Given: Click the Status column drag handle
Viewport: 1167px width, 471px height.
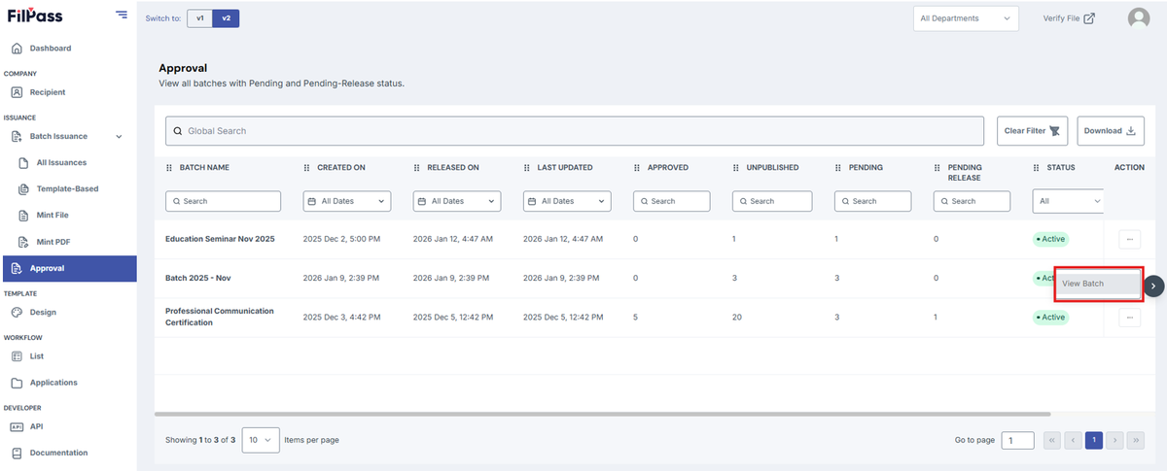Looking at the screenshot, I should tap(1037, 168).
